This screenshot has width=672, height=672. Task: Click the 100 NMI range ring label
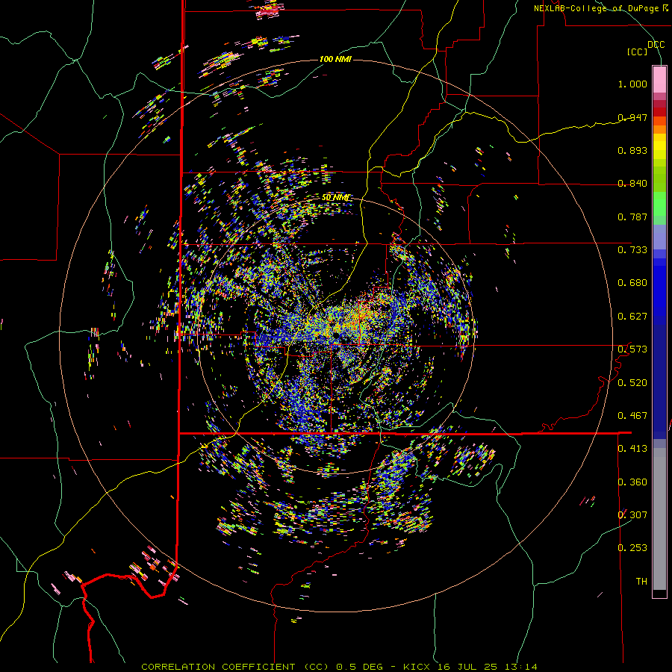pos(335,59)
